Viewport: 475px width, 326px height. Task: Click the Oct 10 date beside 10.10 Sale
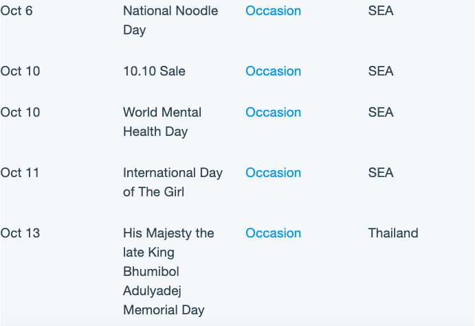[20, 71]
